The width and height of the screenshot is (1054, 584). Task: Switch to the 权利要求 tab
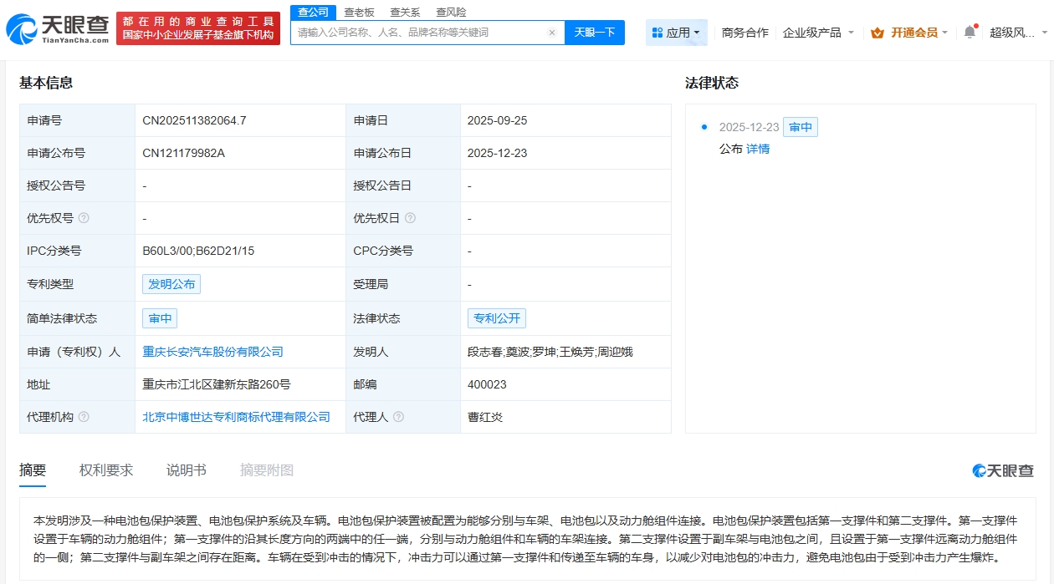(106, 470)
